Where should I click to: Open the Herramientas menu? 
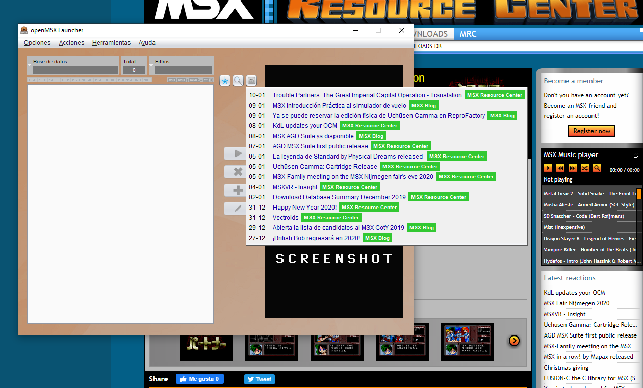(x=111, y=43)
